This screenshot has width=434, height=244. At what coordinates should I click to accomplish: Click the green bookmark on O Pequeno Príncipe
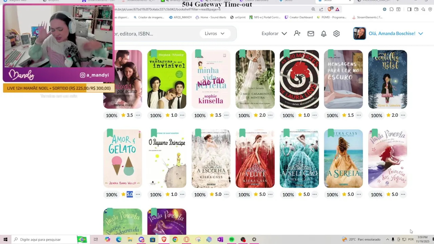(154, 133)
